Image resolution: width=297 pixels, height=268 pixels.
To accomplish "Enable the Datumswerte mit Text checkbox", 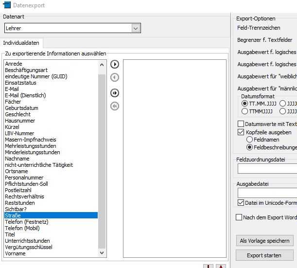I will click(241, 124).
